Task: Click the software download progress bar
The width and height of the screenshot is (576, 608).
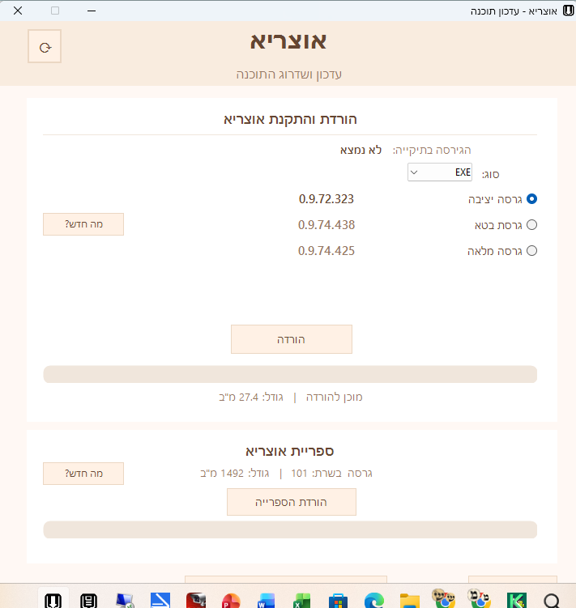Action: (x=290, y=374)
